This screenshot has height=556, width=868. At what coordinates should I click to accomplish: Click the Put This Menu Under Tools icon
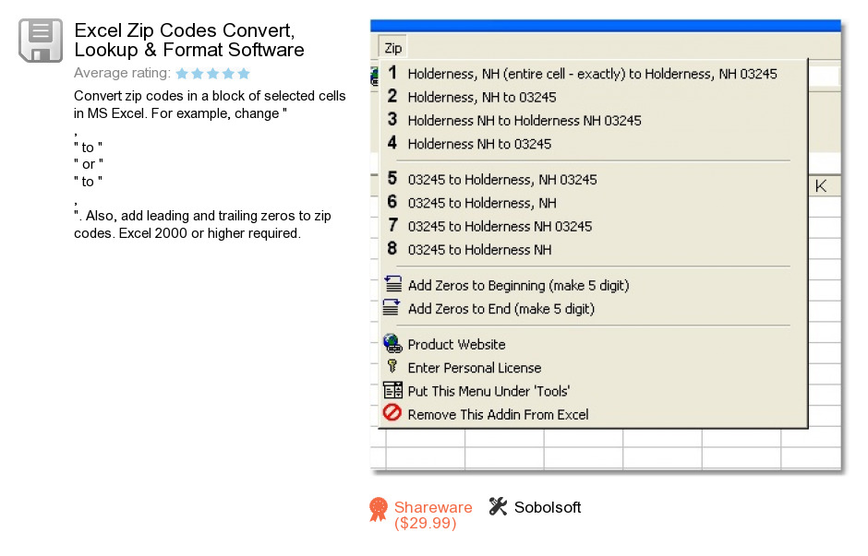pos(393,390)
